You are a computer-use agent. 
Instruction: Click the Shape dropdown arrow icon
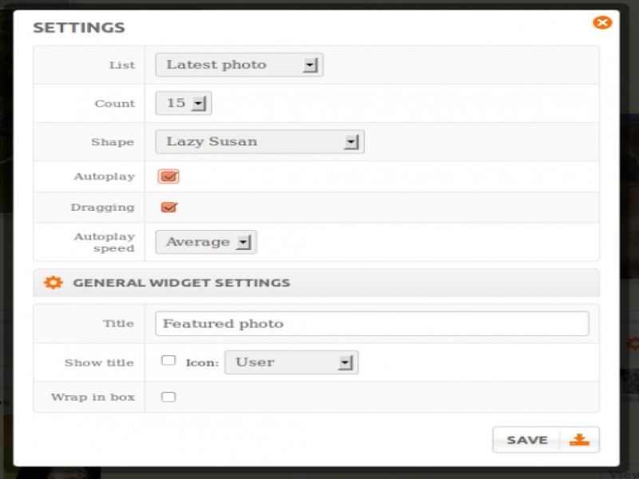[x=351, y=142]
